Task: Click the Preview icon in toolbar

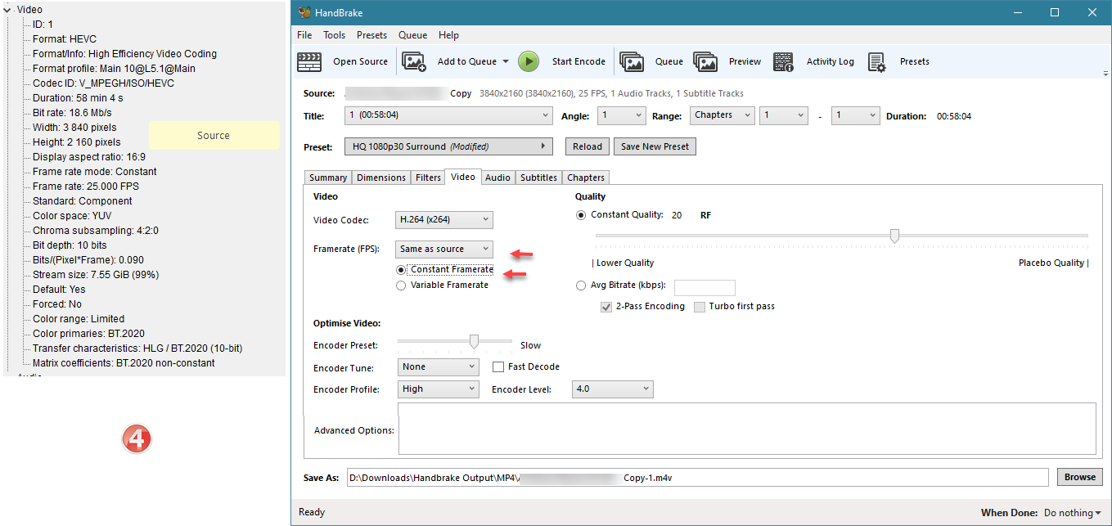Action: coord(705,61)
